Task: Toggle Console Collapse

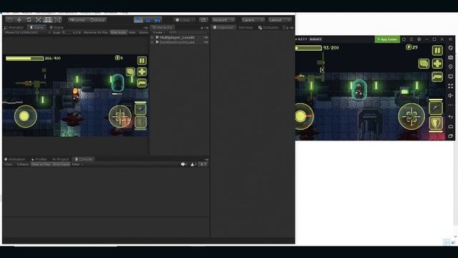Action: tap(22, 164)
